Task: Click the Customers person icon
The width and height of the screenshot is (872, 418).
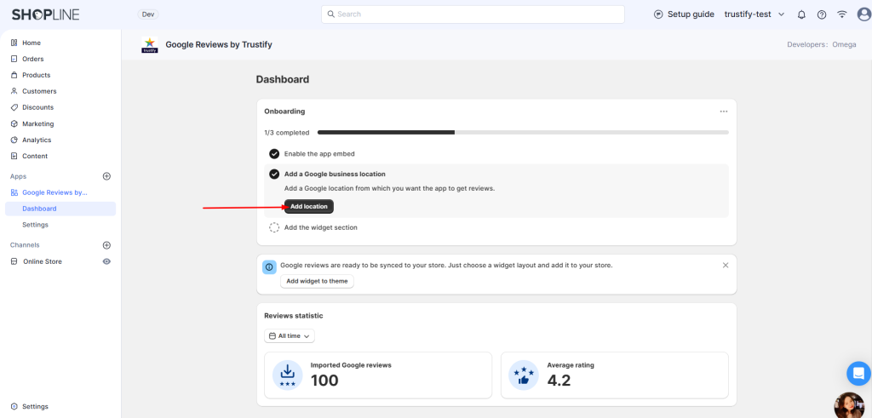Action: tap(14, 91)
